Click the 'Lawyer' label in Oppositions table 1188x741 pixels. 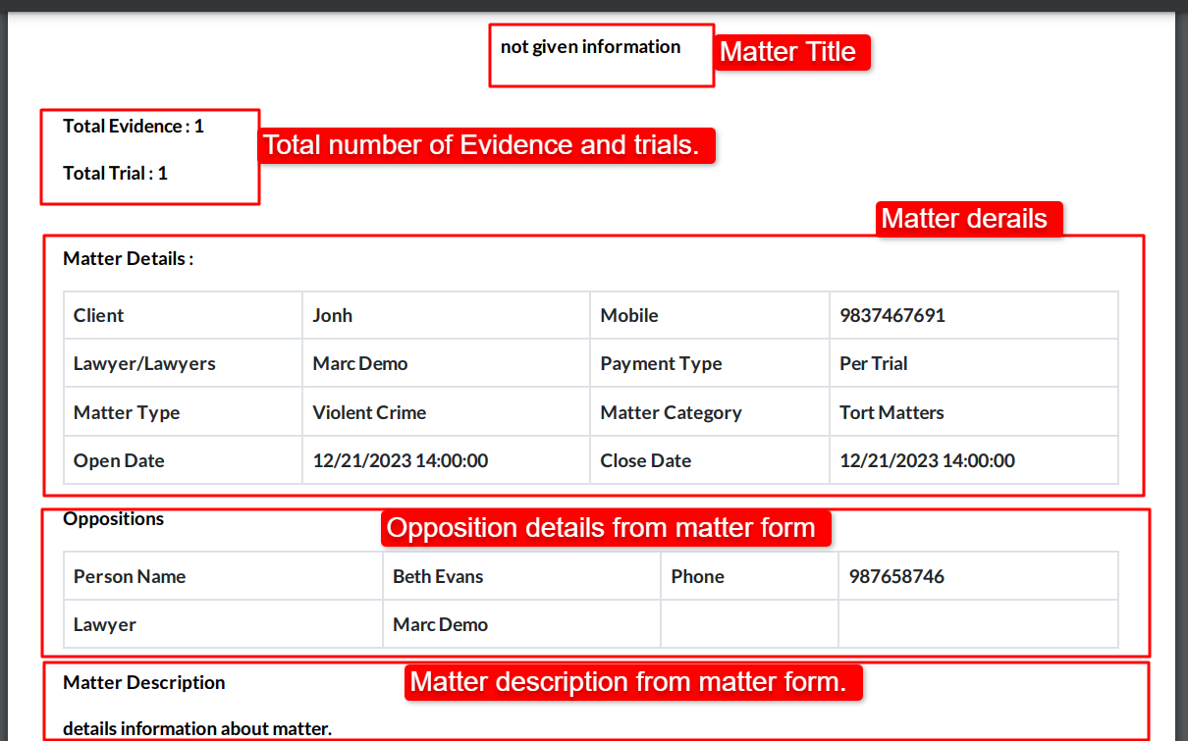[x=105, y=624]
